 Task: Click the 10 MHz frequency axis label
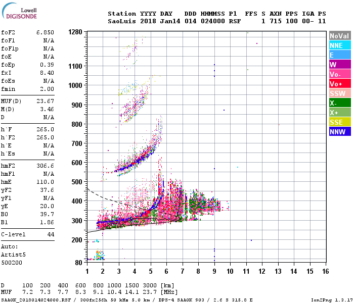point(230,271)
